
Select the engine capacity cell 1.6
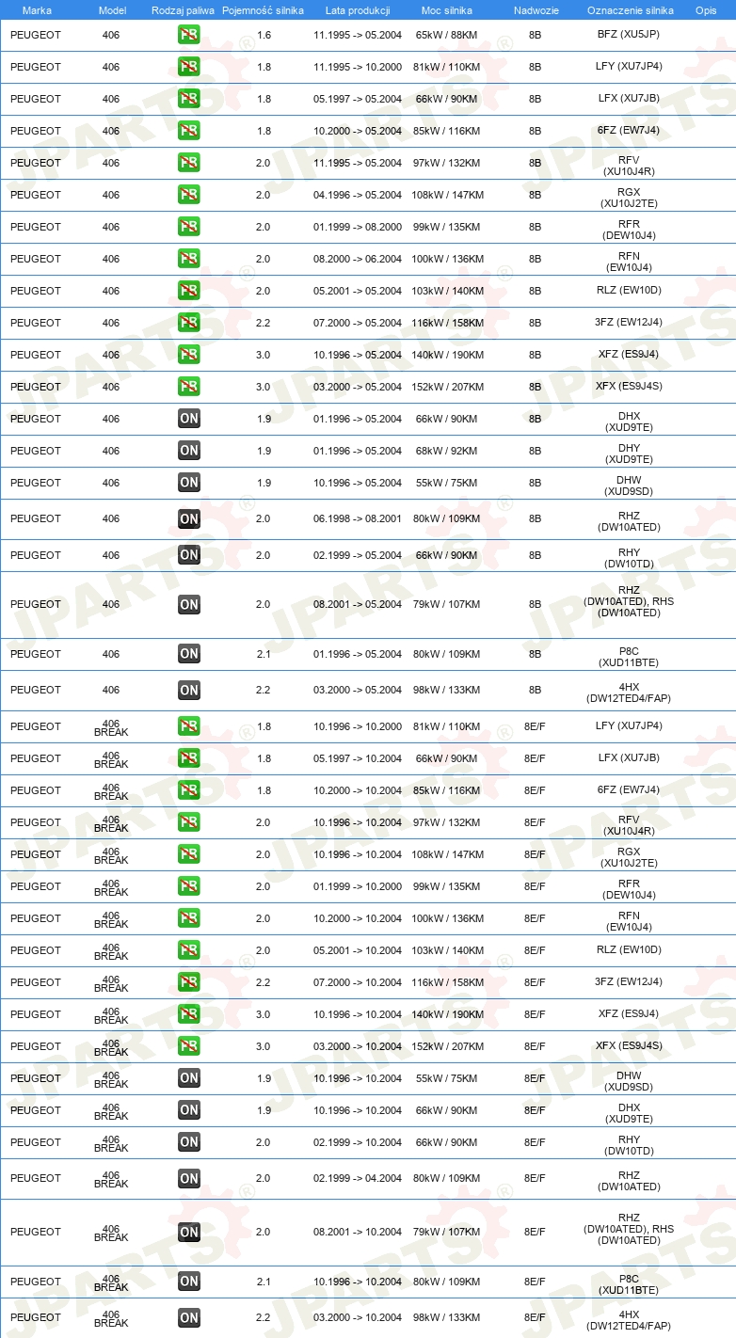tap(264, 35)
